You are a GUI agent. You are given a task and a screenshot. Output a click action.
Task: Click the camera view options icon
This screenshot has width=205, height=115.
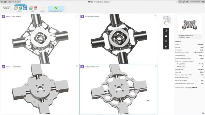click(166, 47)
